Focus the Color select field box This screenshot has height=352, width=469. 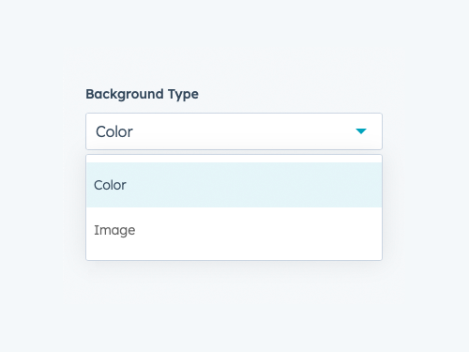tap(234, 131)
